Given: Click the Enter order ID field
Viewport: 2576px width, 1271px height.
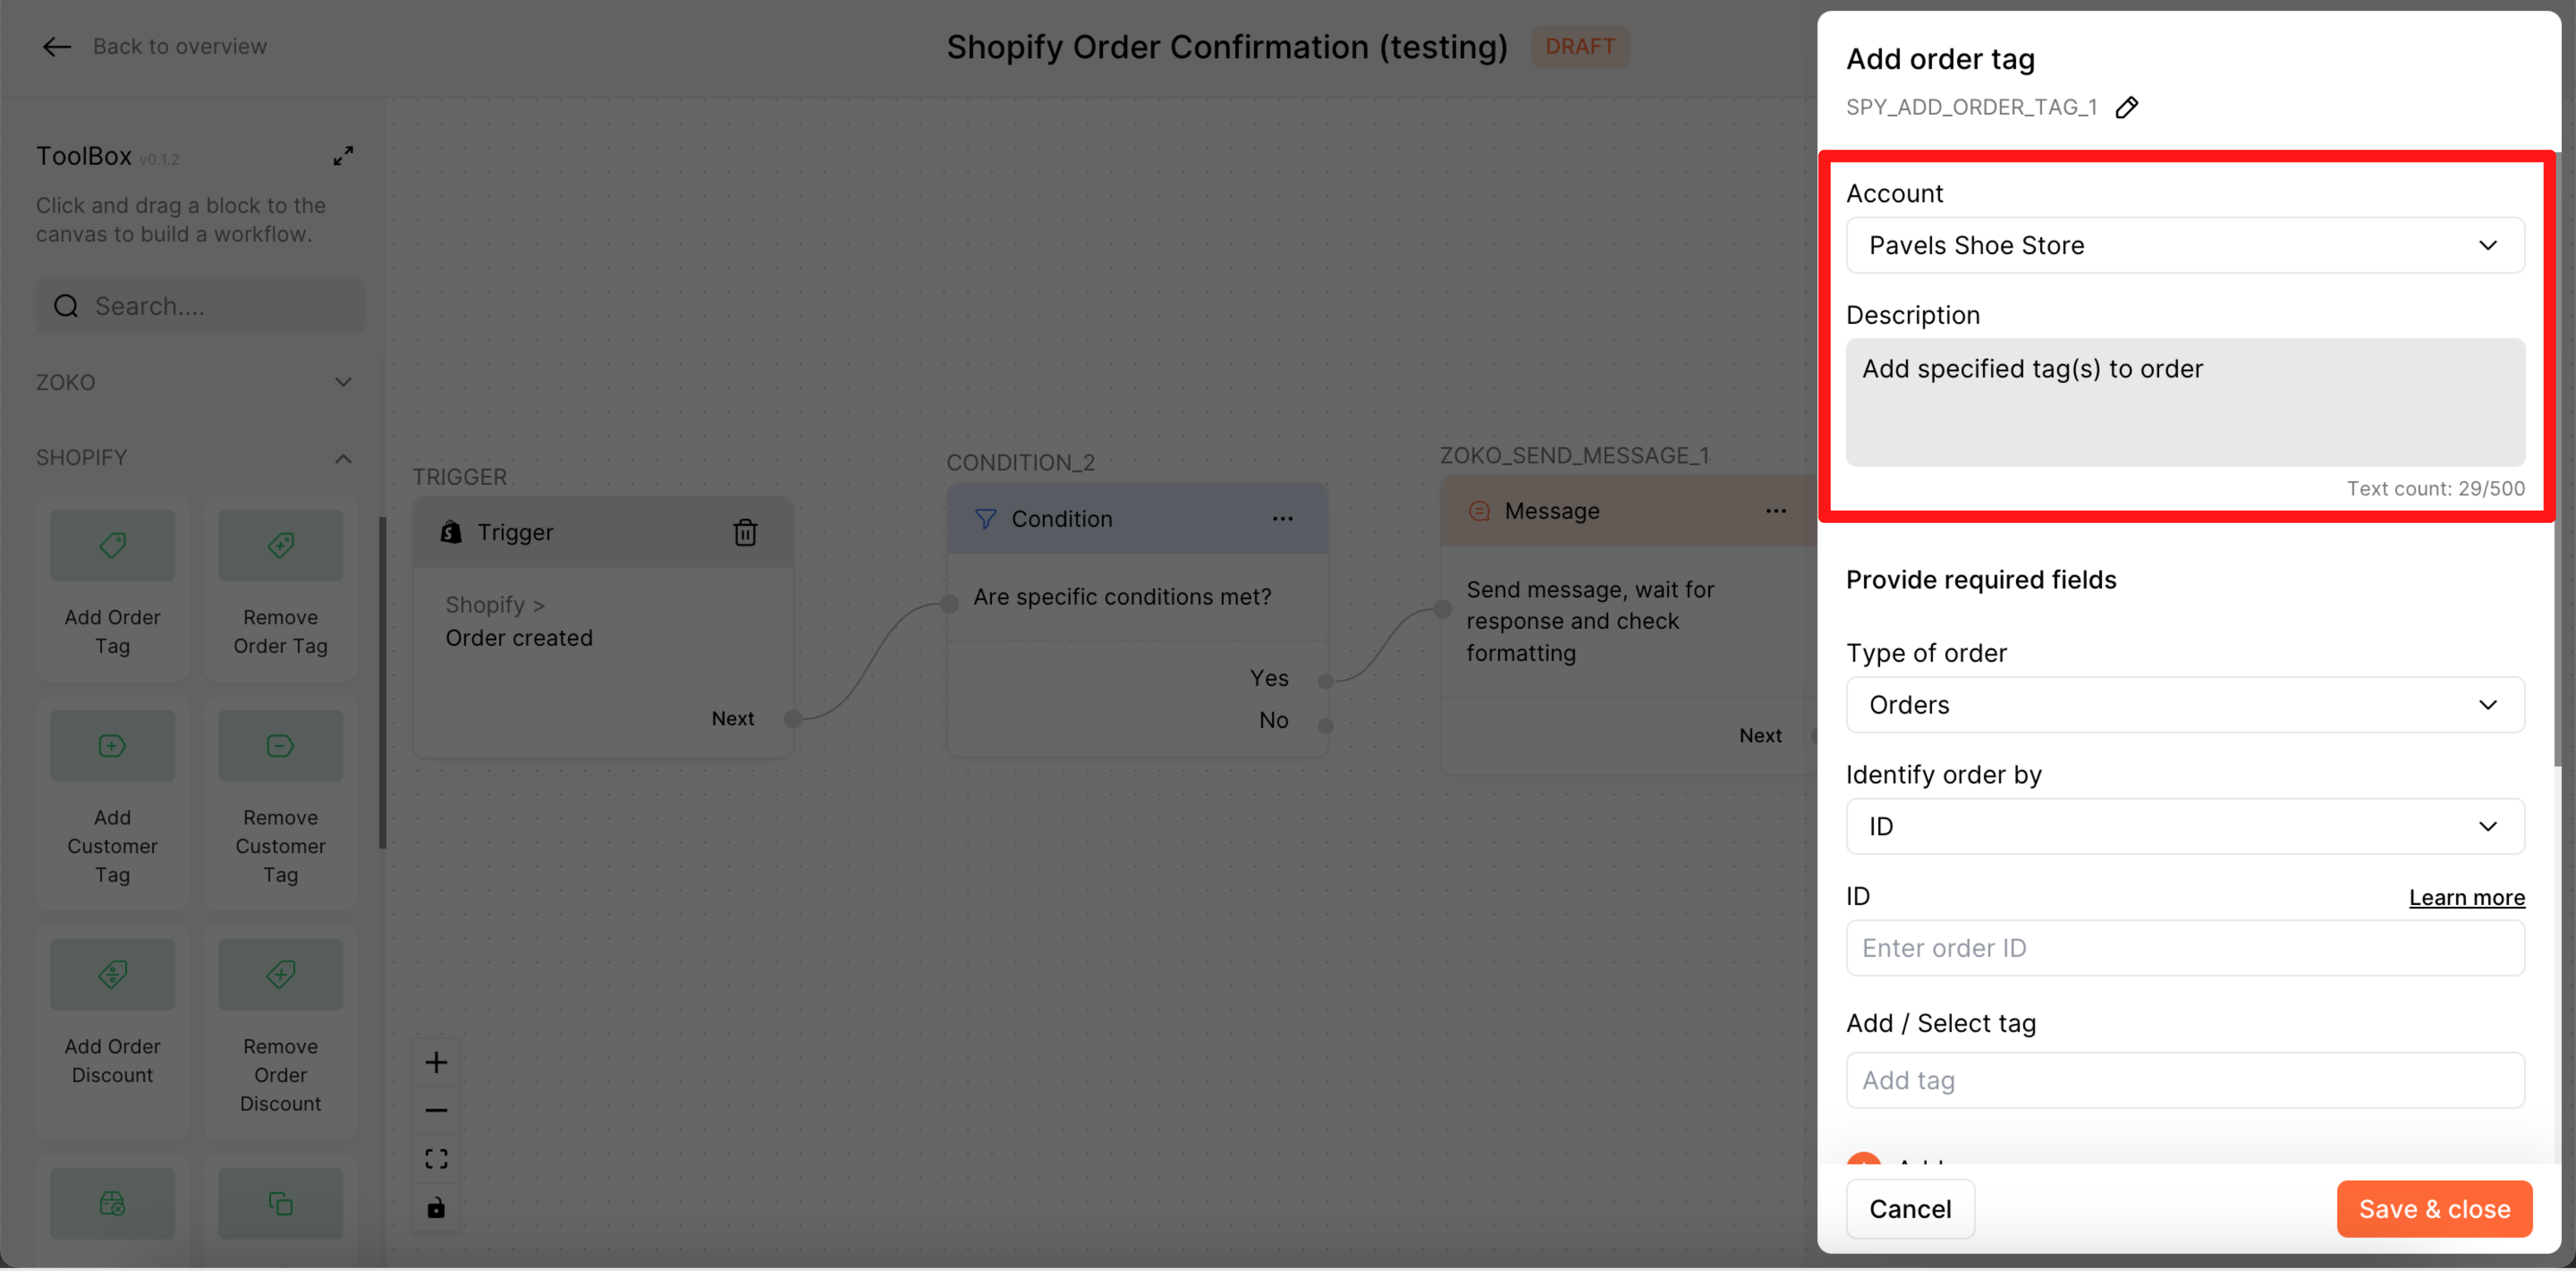Looking at the screenshot, I should [2185, 948].
